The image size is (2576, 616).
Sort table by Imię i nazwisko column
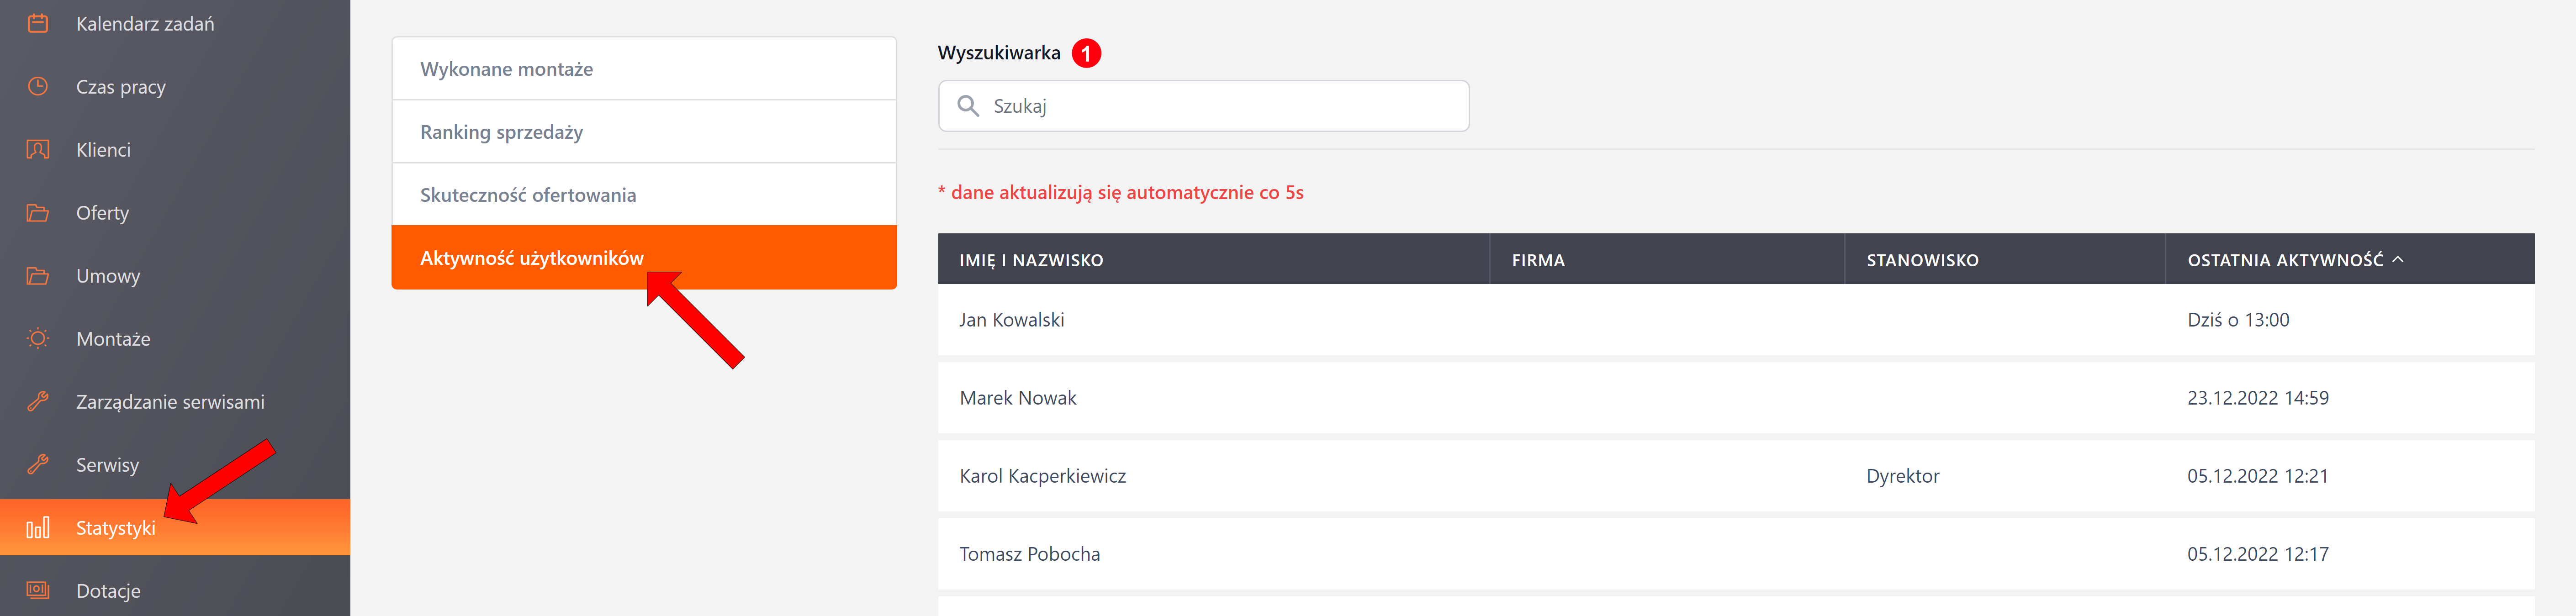click(1031, 260)
